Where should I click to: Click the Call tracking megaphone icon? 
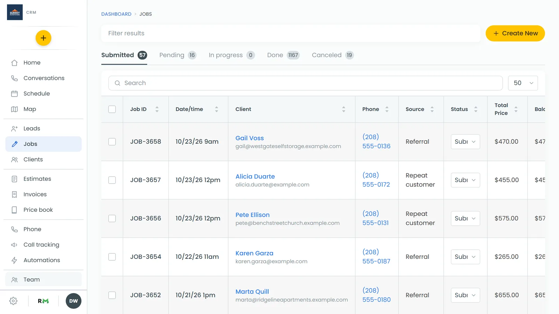[14, 245]
